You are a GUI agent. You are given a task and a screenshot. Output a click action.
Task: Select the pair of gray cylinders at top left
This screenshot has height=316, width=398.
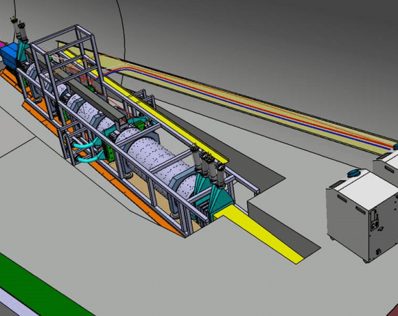coord(19,30)
